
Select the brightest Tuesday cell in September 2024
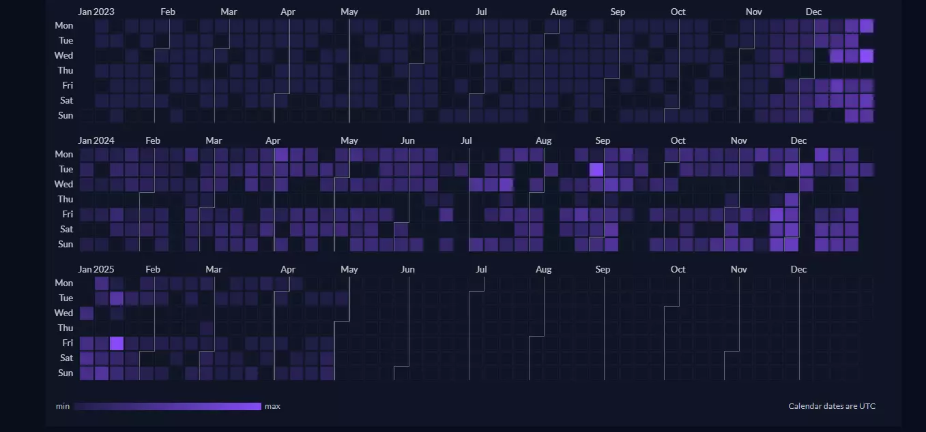coord(596,169)
